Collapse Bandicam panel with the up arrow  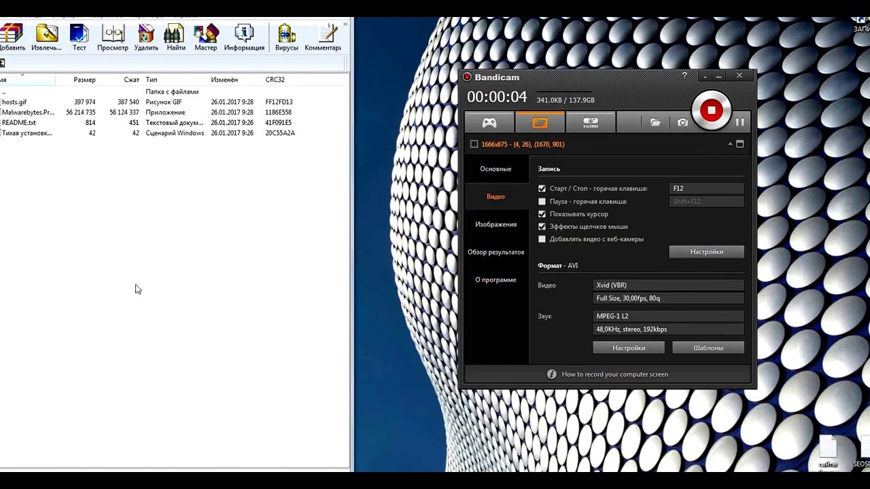point(731,144)
